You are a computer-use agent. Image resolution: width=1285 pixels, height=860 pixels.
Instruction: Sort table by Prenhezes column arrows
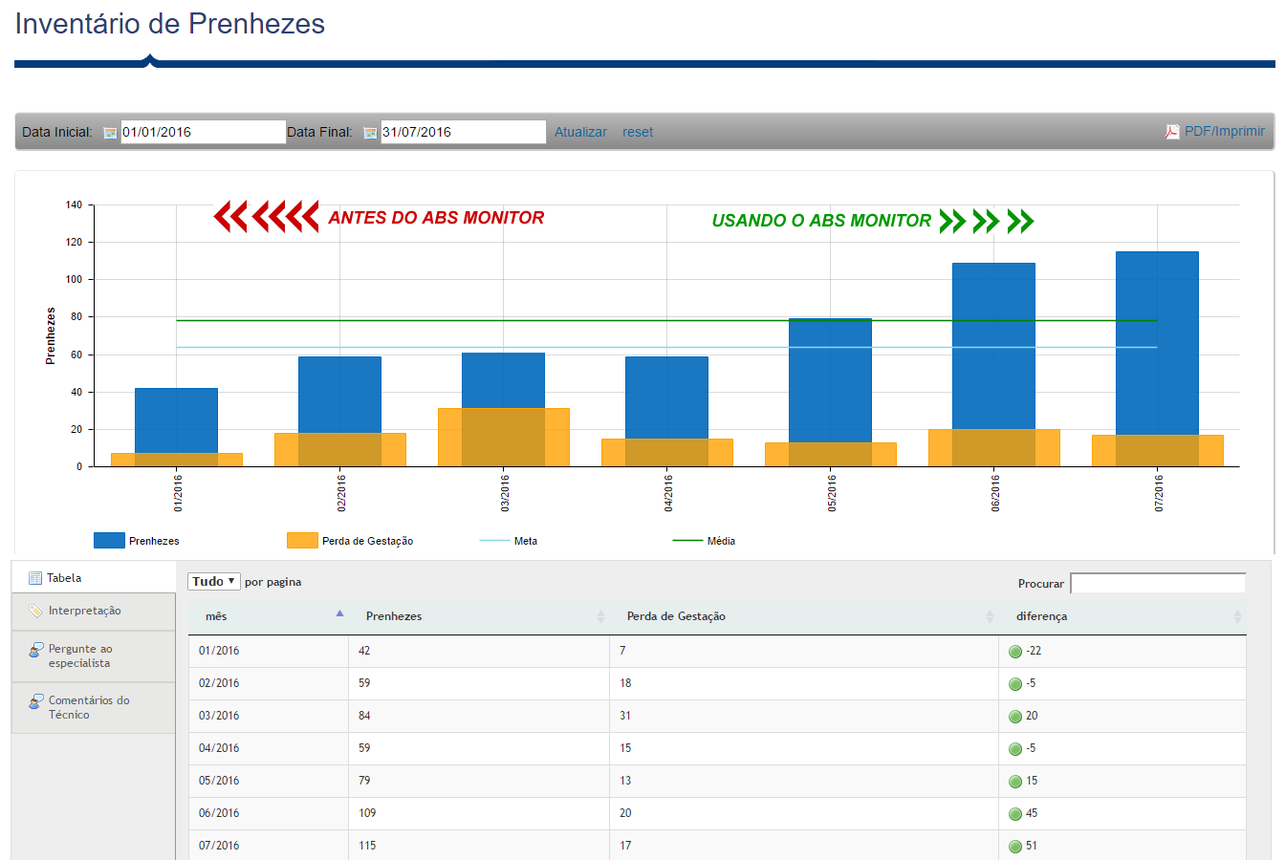tap(600, 616)
